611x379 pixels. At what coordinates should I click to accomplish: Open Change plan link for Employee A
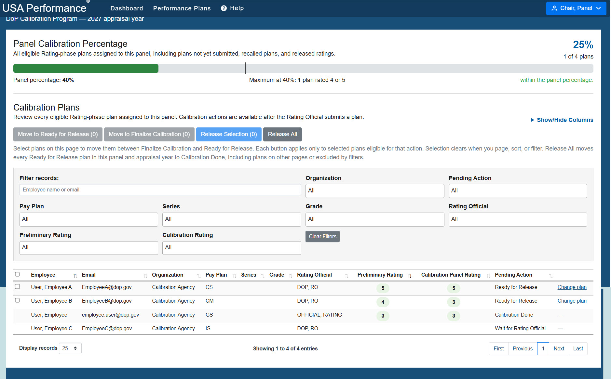[x=572, y=287]
